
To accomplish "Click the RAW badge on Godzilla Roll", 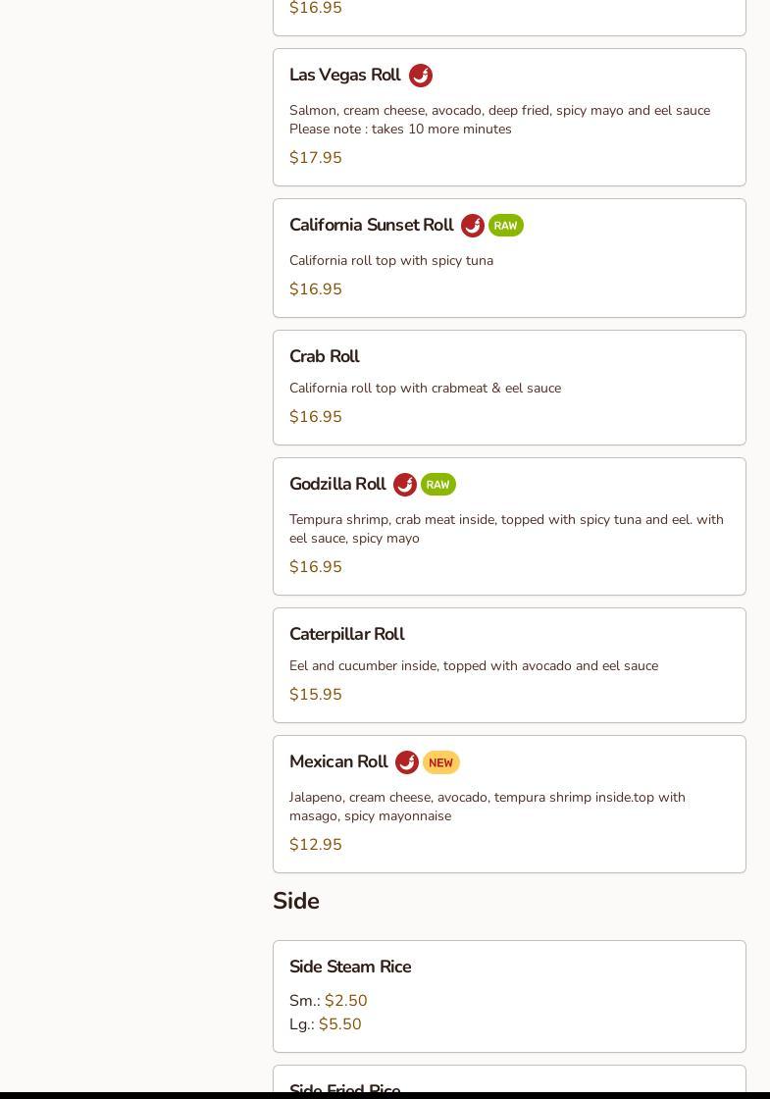I will coord(438,485).
